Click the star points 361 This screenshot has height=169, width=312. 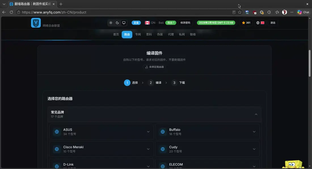tap(246, 23)
